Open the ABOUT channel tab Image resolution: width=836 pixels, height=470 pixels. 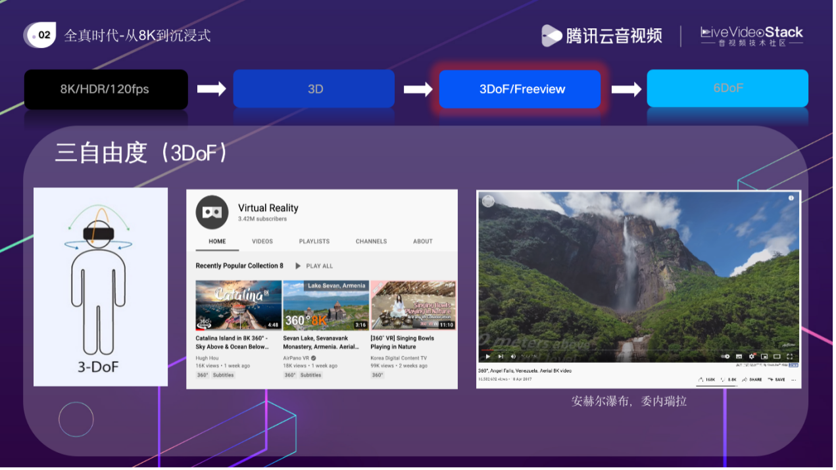(423, 241)
